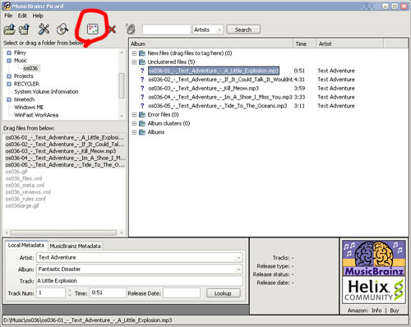The width and height of the screenshot is (411, 327).
Task: Click question mark icon beside A_Little_Explosion.mp3
Action: [142, 71]
